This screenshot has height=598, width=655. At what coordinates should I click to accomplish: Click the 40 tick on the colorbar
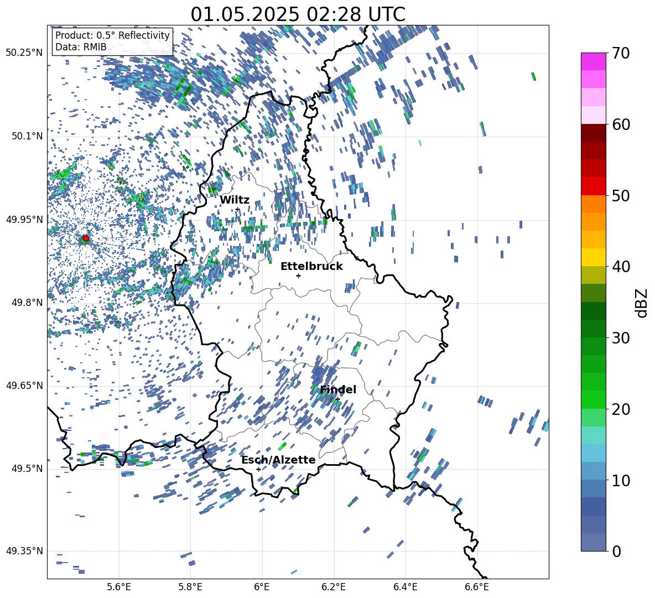tap(621, 267)
